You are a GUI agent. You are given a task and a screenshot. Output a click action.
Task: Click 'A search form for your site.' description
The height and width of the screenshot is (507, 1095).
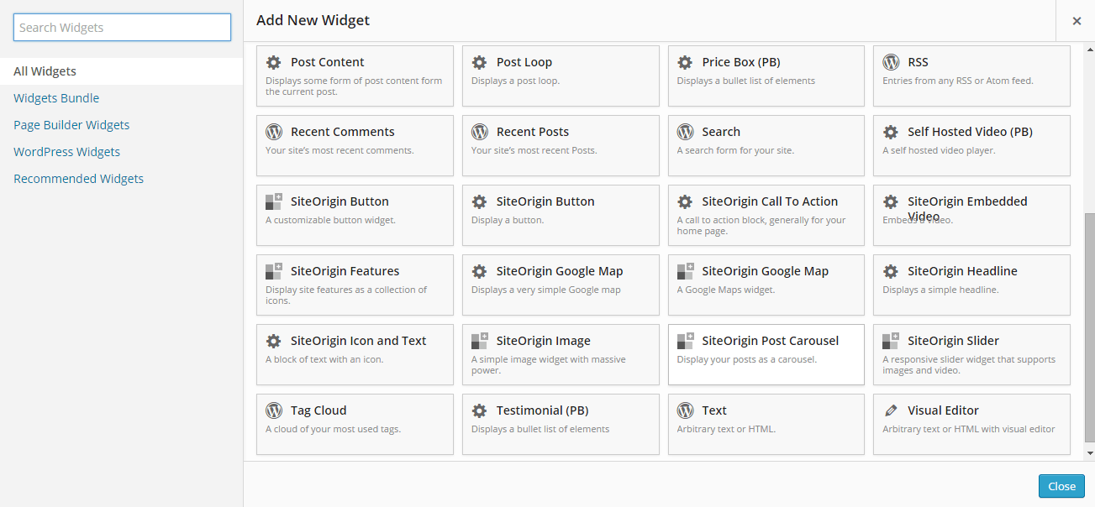[x=735, y=150]
